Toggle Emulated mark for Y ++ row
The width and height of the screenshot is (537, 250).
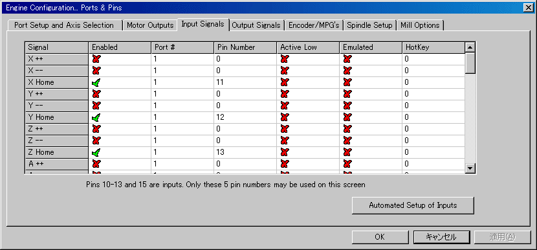(347, 94)
